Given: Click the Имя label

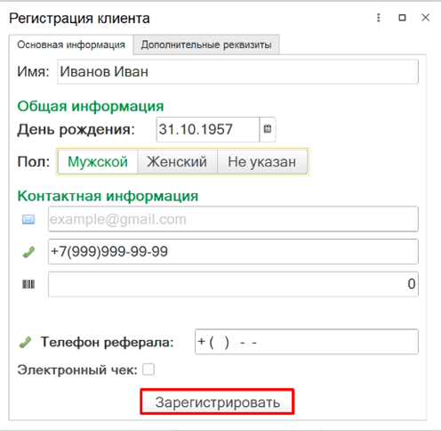Looking at the screenshot, I should coord(33,72).
